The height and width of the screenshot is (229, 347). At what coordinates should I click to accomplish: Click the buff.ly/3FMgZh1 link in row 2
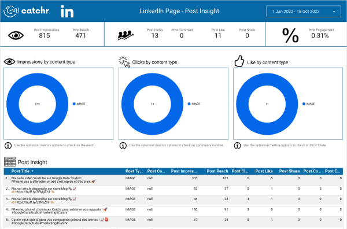click(33, 192)
